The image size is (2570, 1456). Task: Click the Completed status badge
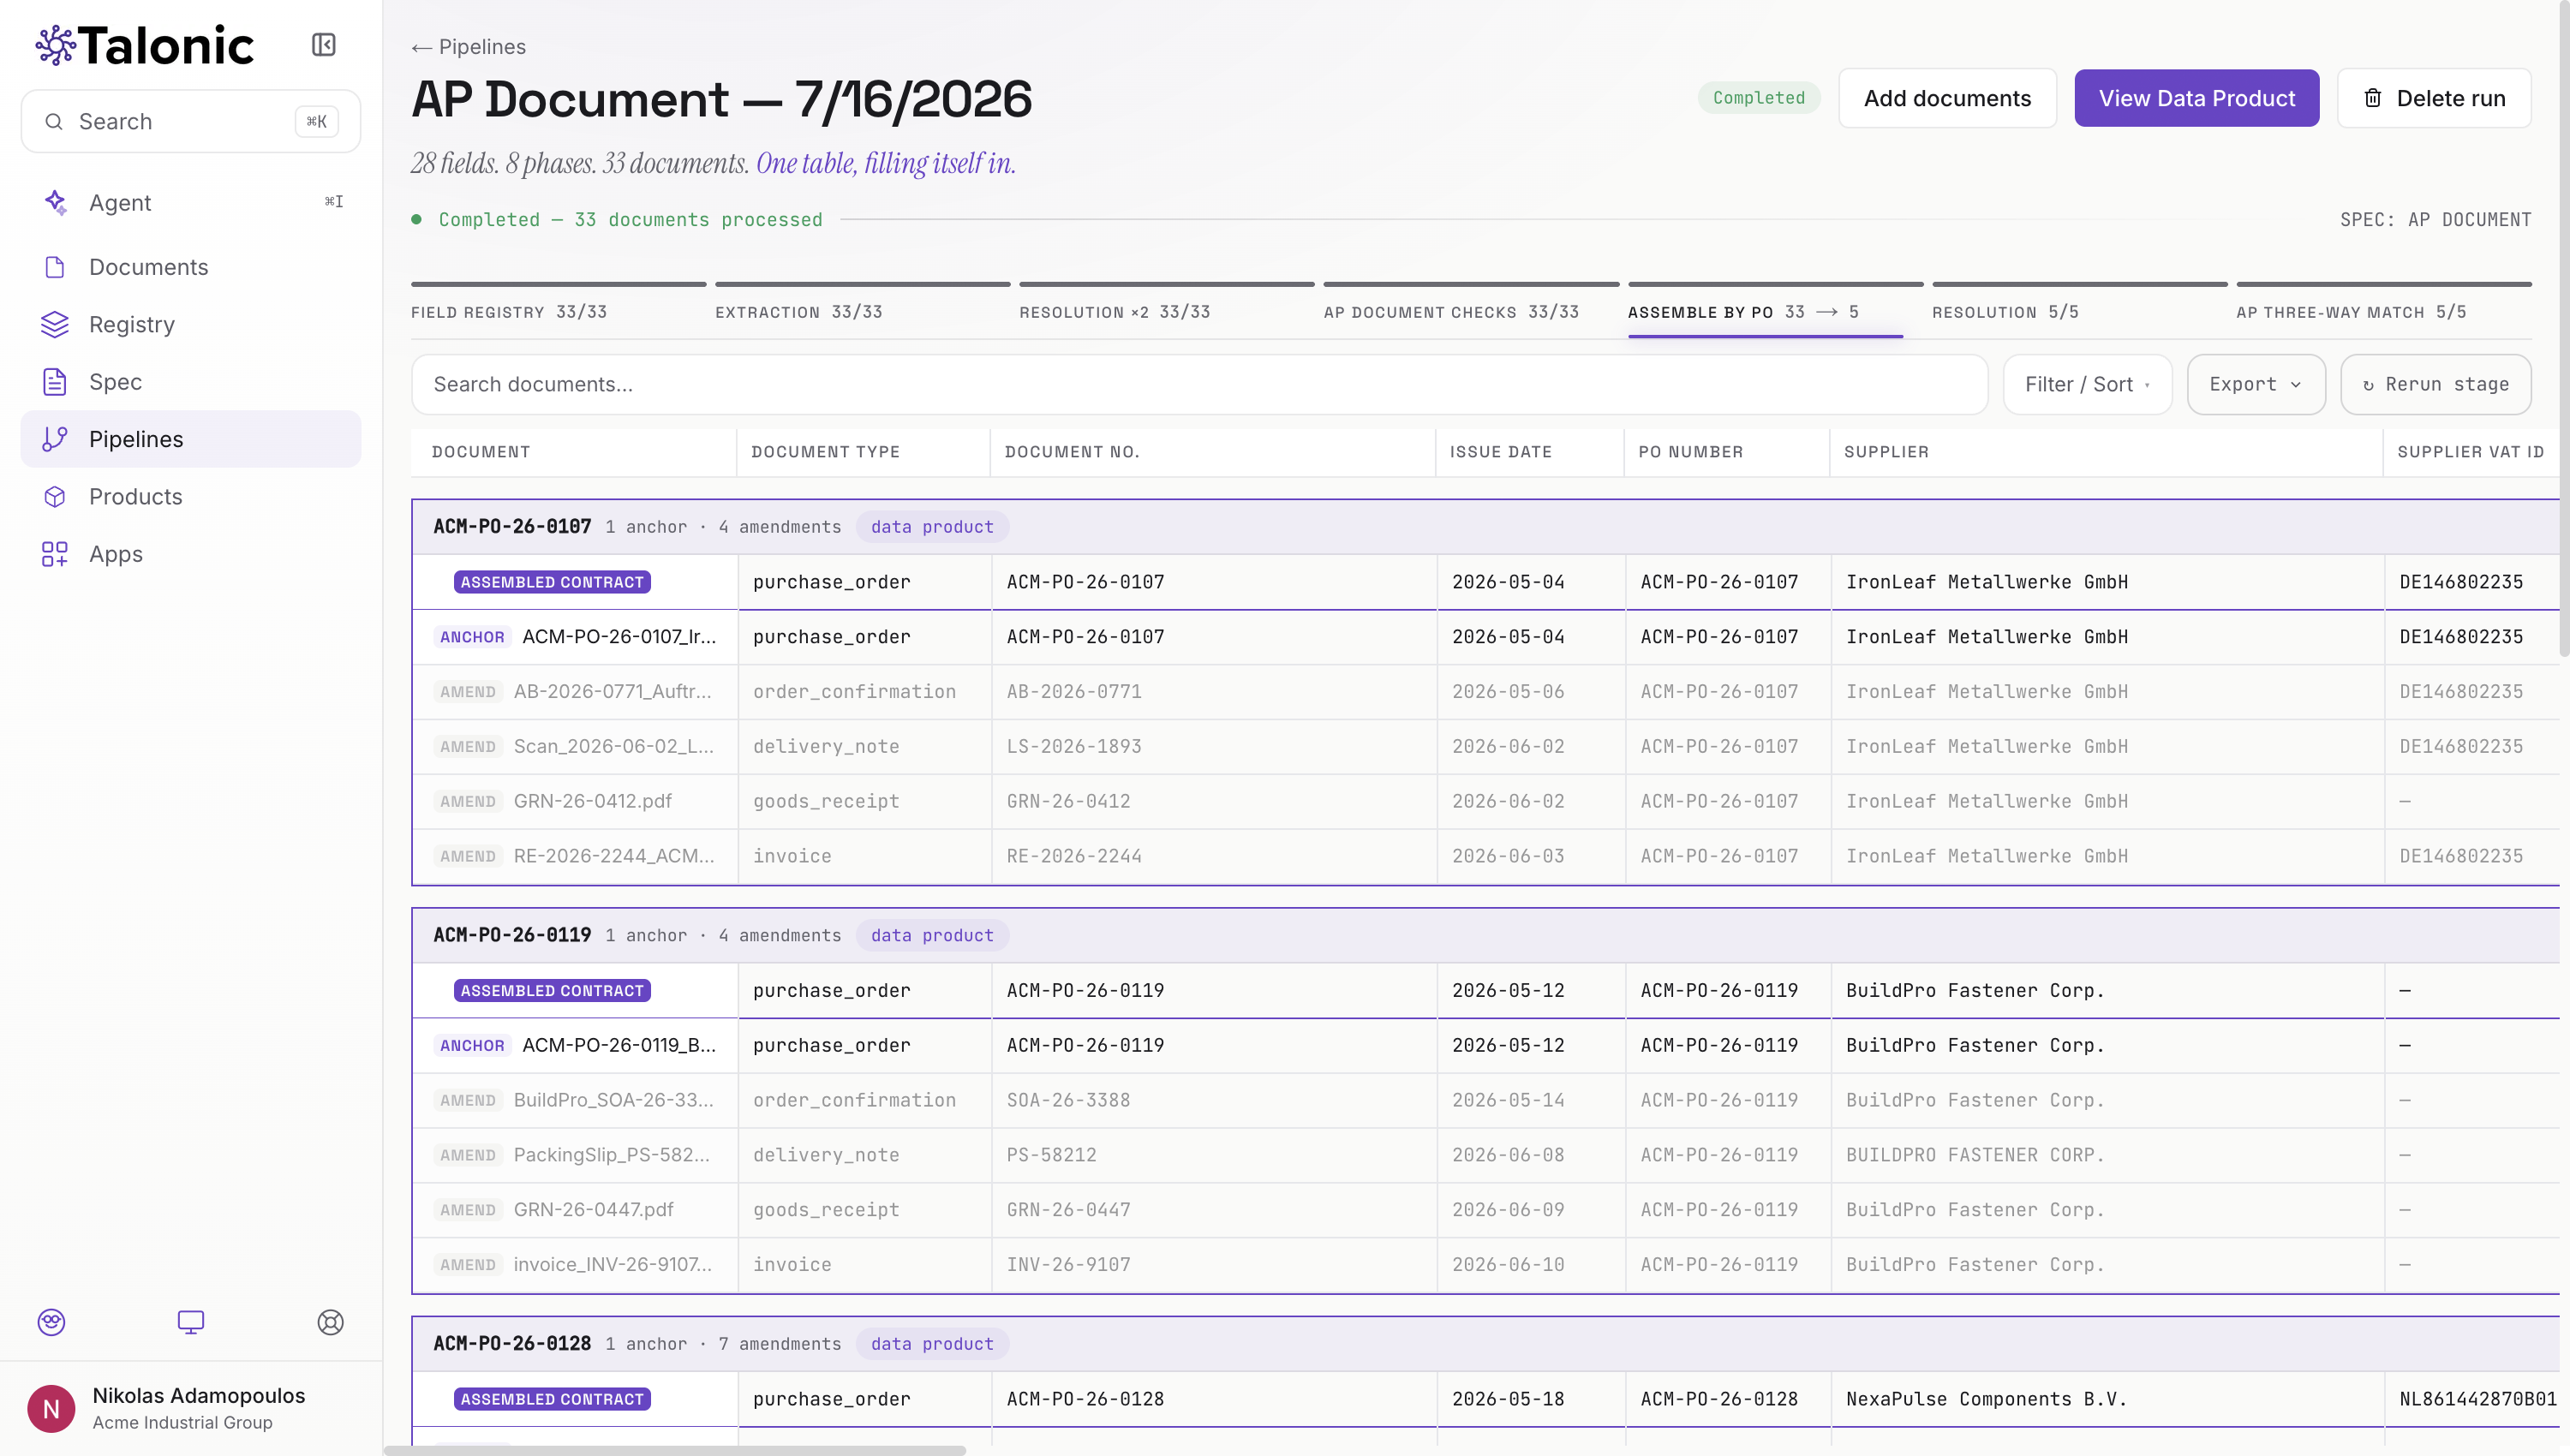[1758, 98]
